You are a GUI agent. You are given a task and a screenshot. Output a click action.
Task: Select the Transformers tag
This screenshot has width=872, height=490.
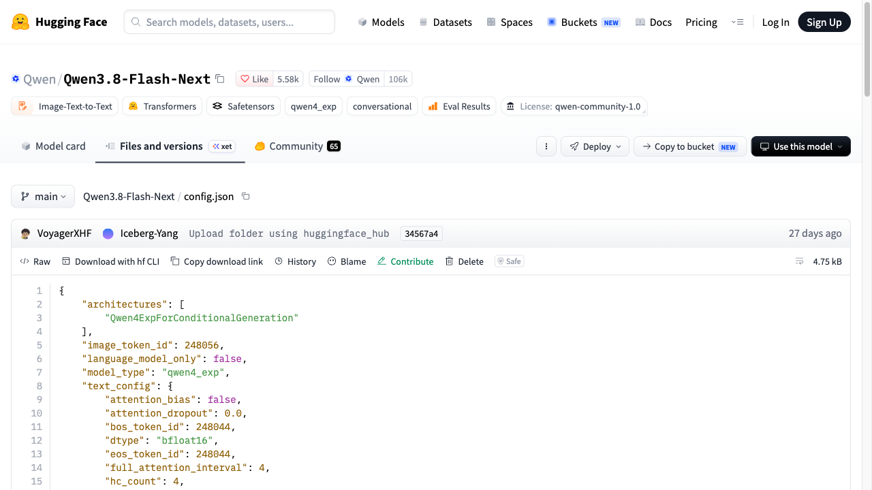pyautogui.click(x=163, y=106)
